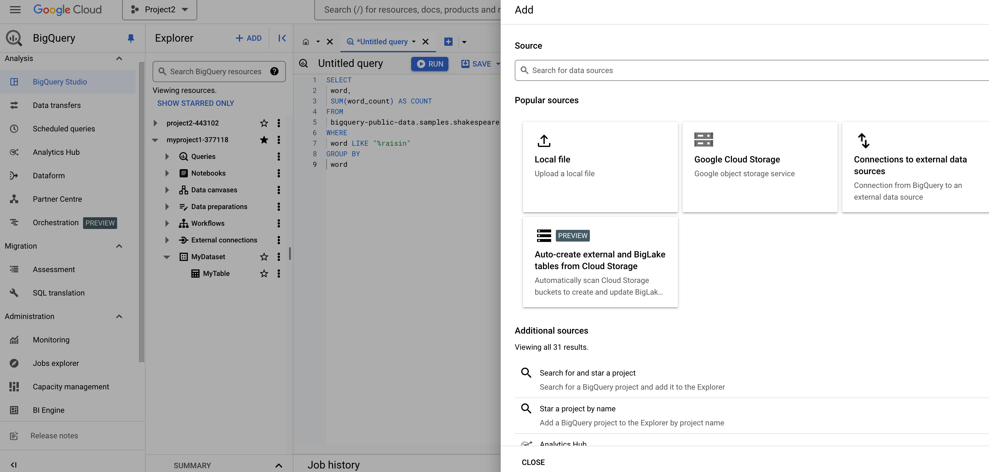Click the BigQuery Studio navigation icon
Viewport: 989px width, 472px height.
(x=14, y=81)
